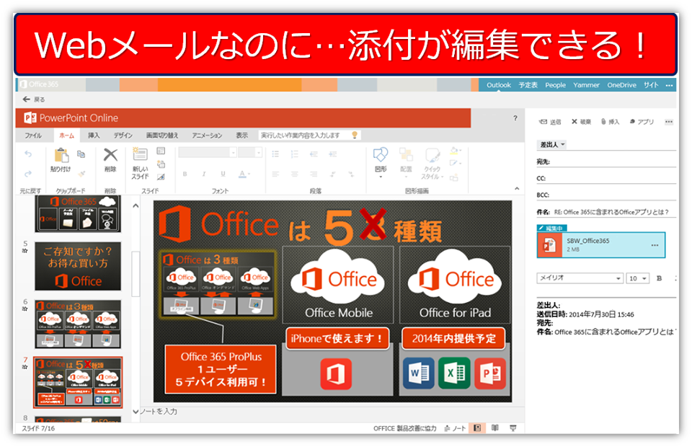
Task: Click the Duplicate Slide icon
Action: tap(161, 164)
